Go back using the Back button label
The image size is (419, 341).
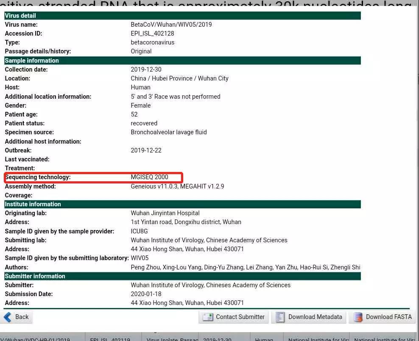[x=22, y=317]
